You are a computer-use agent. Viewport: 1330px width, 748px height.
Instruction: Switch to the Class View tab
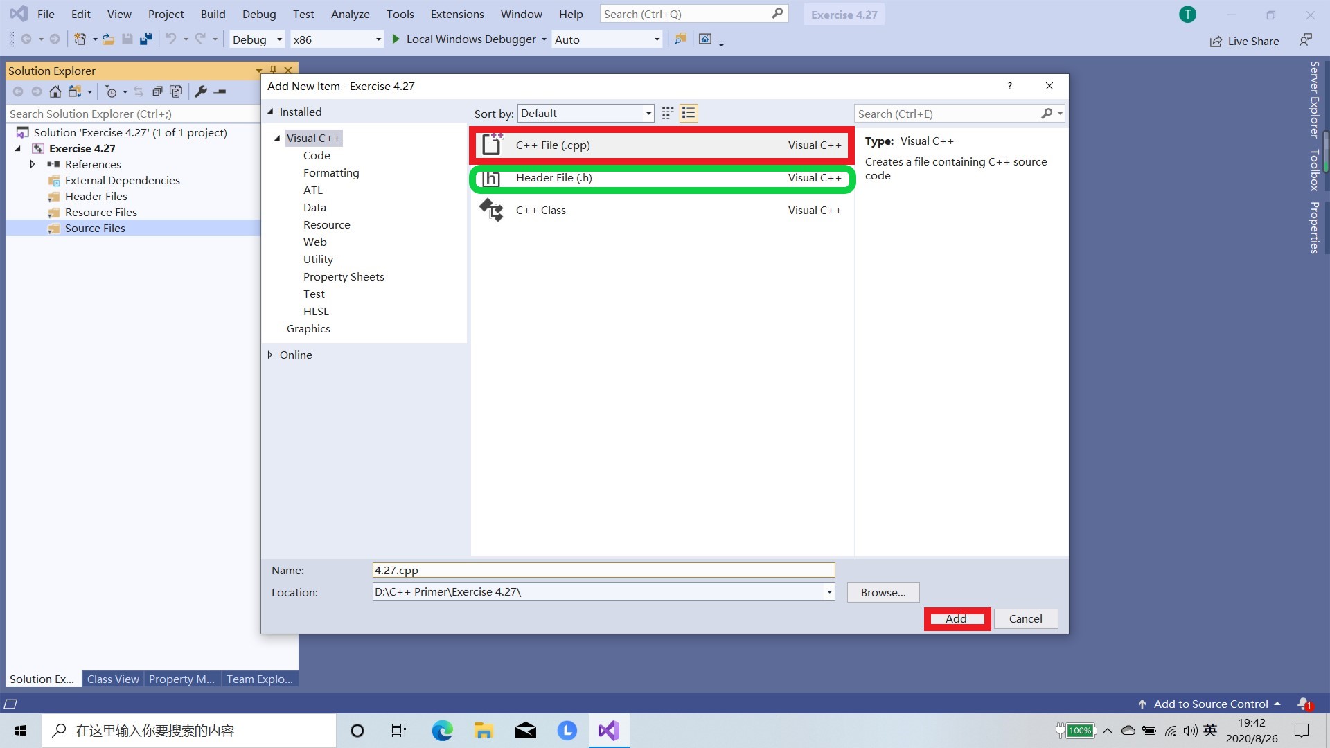112,679
